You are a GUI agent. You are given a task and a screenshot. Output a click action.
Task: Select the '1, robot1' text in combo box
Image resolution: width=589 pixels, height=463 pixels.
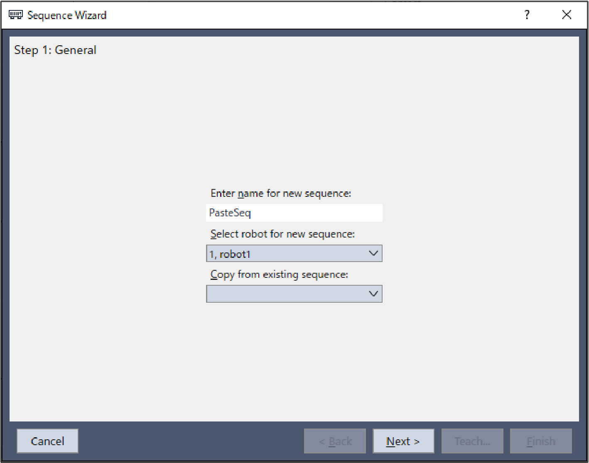tap(230, 254)
